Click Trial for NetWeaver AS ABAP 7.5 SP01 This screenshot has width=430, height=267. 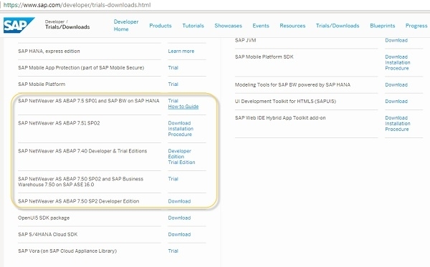click(x=173, y=101)
